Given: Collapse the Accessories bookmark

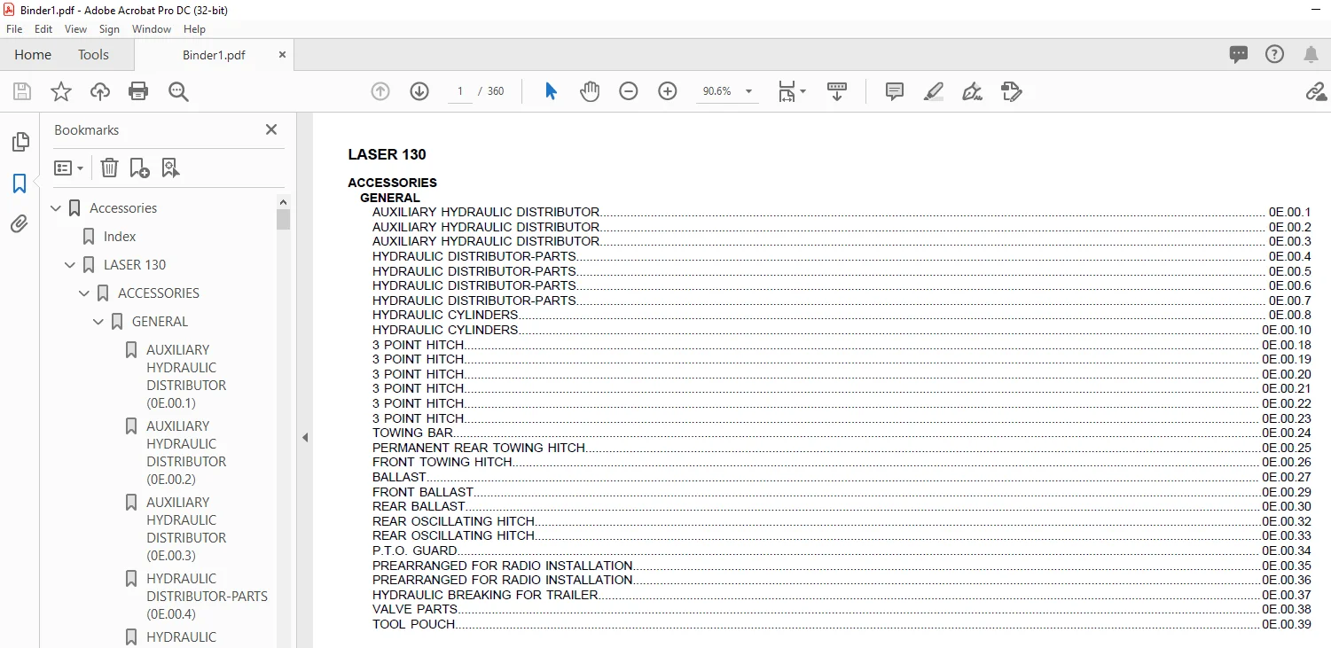Looking at the screenshot, I should point(57,208).
